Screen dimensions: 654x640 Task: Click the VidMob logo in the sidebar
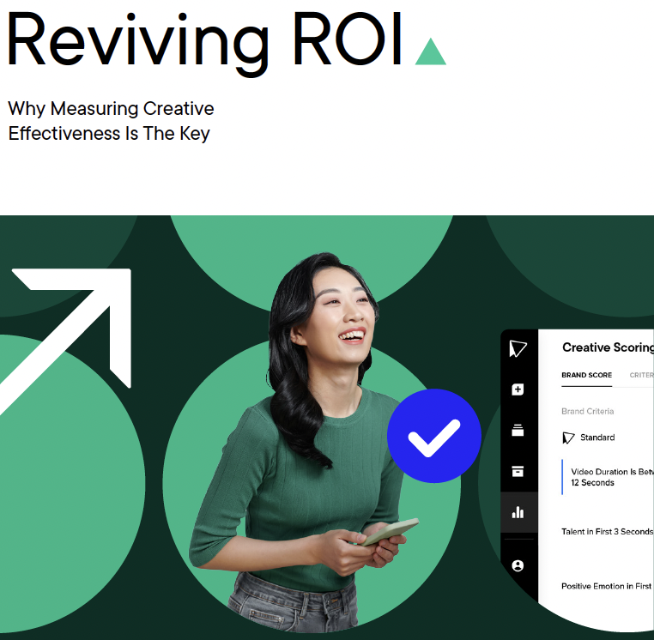click(x=518, y=348)
